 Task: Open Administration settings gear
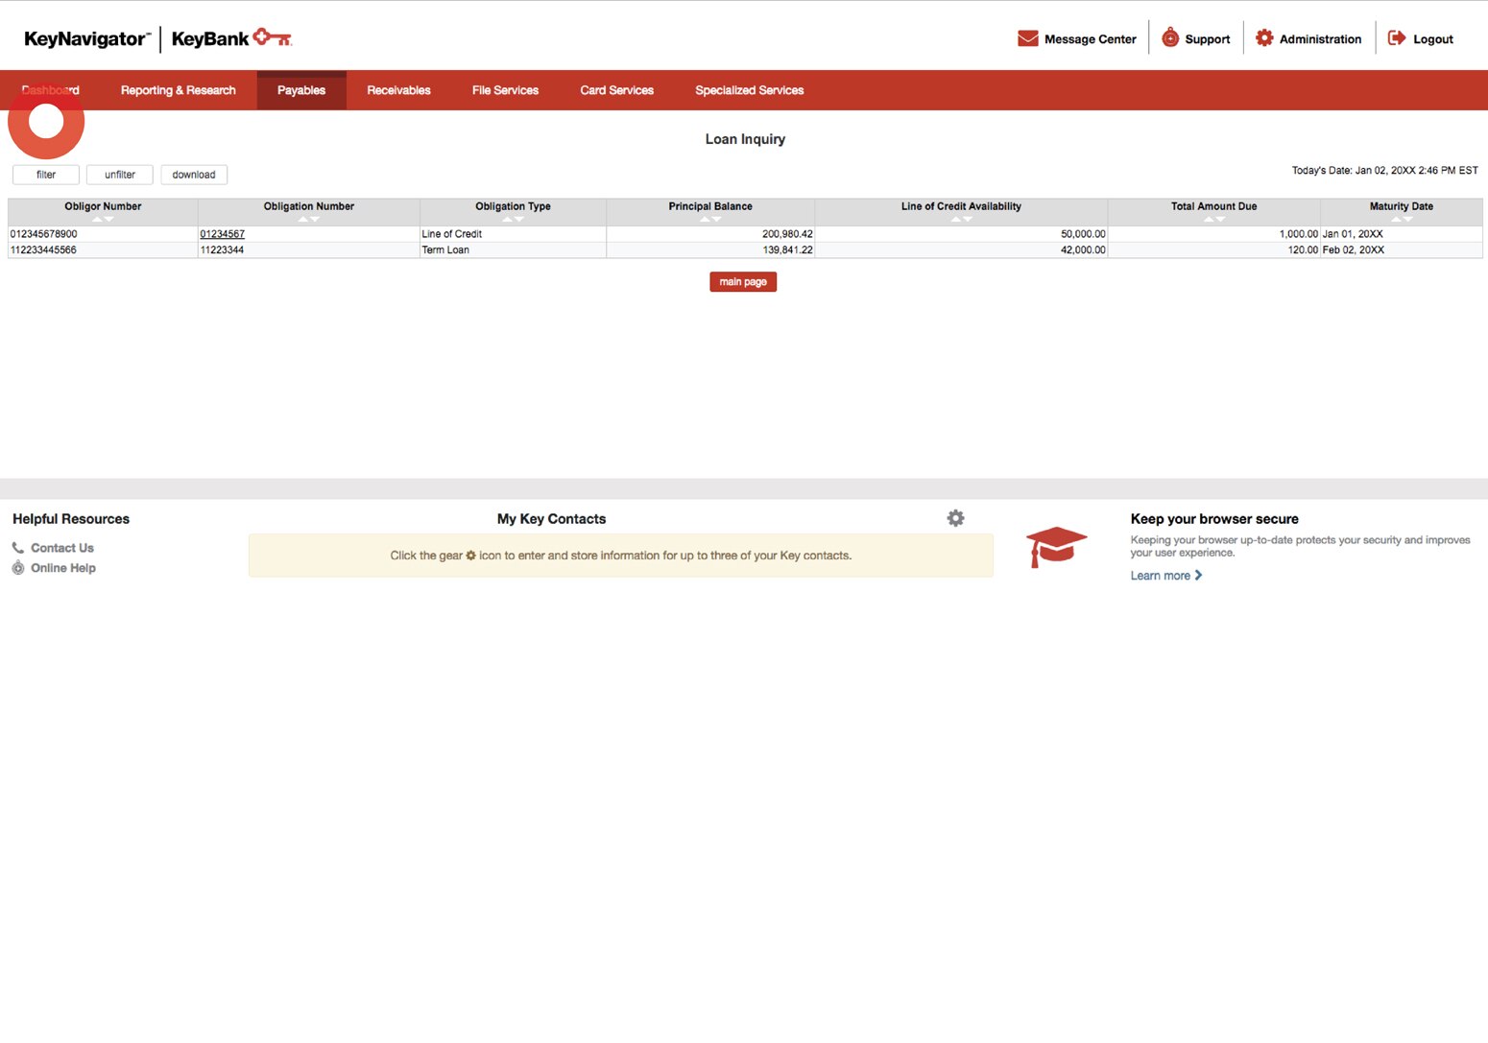[1264, 37]
